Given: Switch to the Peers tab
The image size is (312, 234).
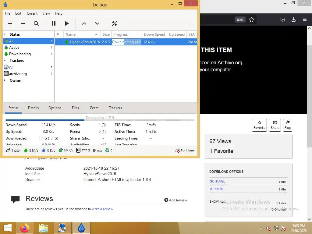Looking at the screenshot, I should 94,108.
